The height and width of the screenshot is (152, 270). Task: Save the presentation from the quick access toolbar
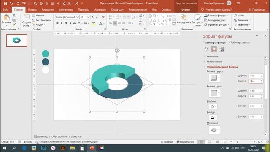tap(5, 3)
